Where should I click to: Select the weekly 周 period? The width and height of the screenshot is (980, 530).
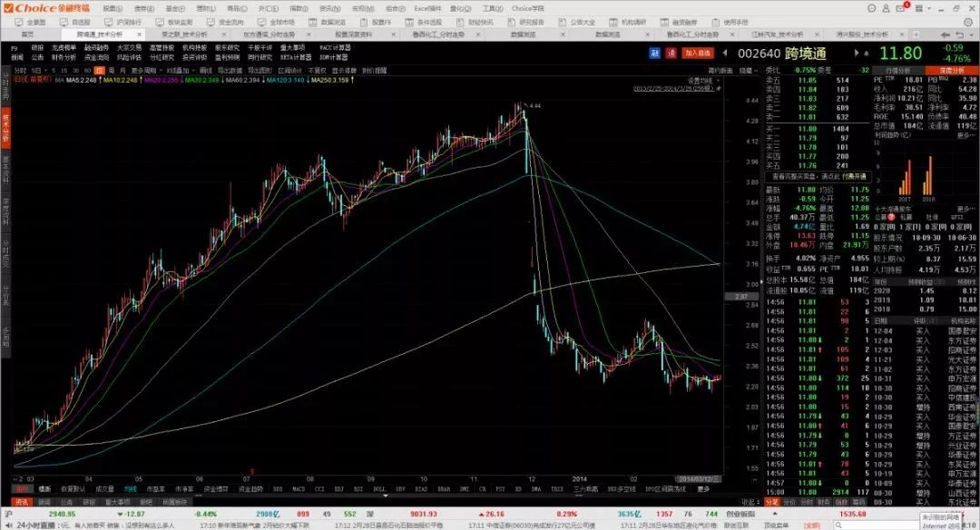112,71
